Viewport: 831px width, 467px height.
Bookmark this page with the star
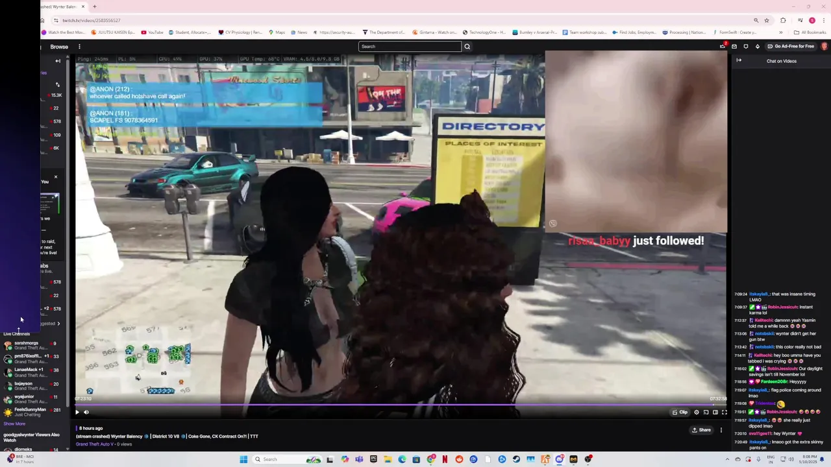pos(767,20)
